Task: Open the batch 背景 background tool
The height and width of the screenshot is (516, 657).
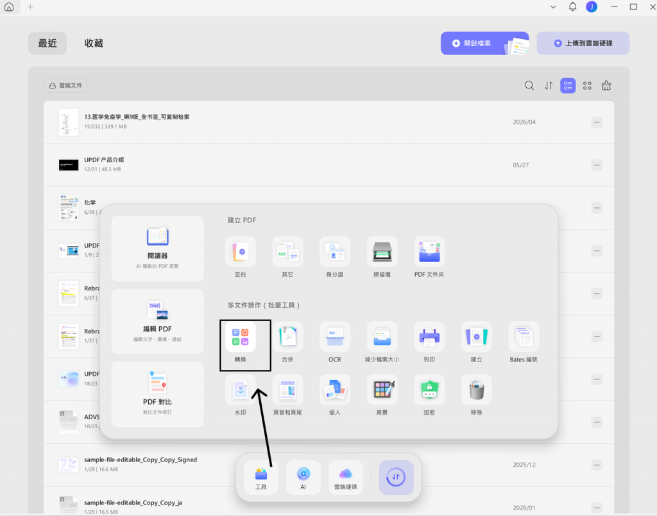Action: coord(382,390)
